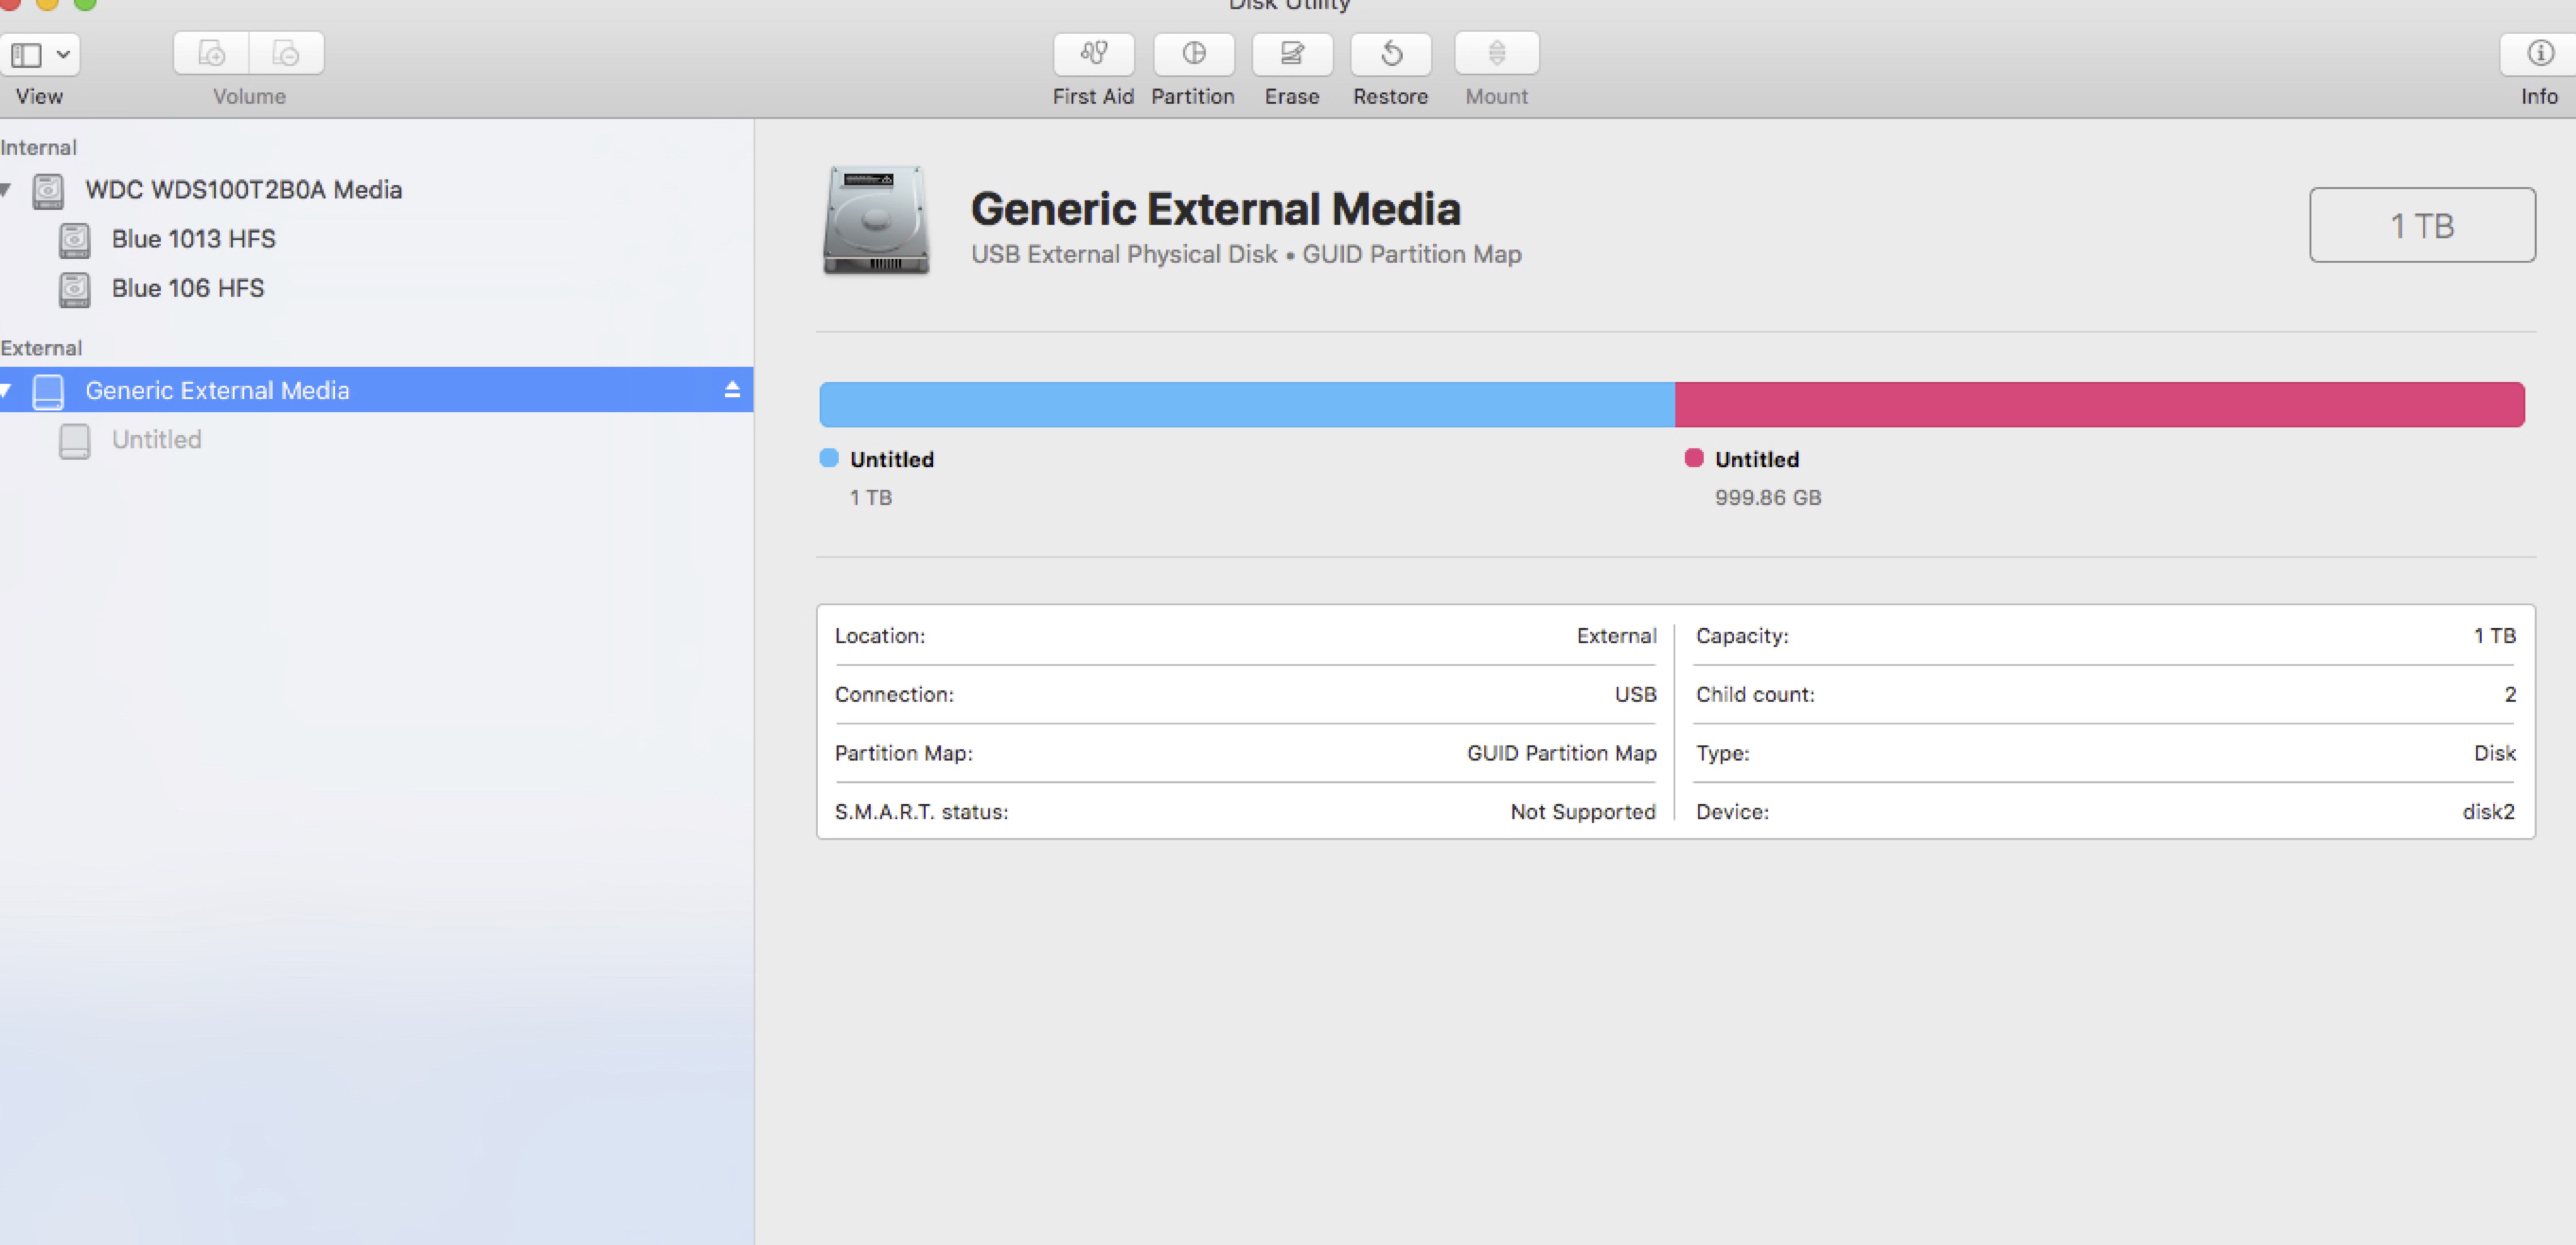Eject Generic External Media
The image size is (2576, 1245).
(x=732, y=390)
